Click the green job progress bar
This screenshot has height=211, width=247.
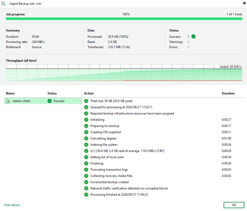point(124,19)
